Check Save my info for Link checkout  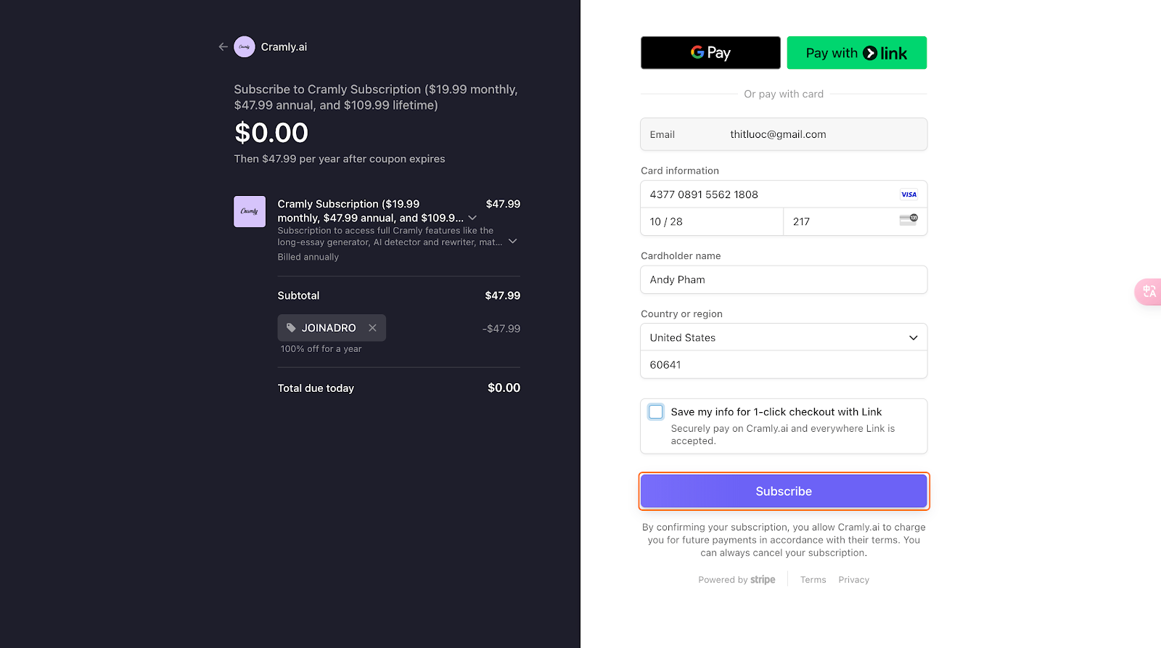click(656, 412)
